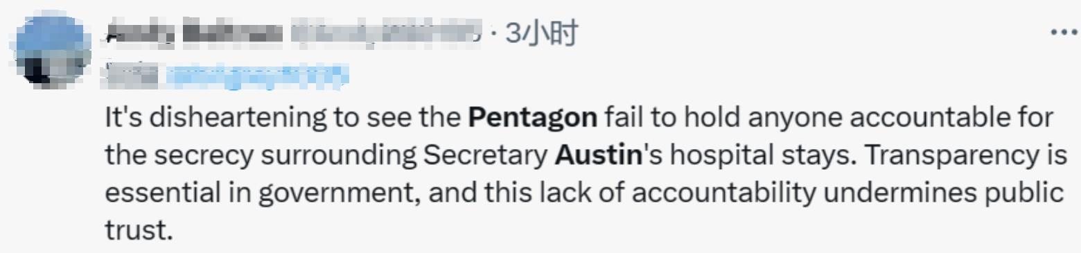This screenshot has width=1081, height=253.
Task: Click the word accountability in third line
Action: pyautogui.click(x=724, y=194)
